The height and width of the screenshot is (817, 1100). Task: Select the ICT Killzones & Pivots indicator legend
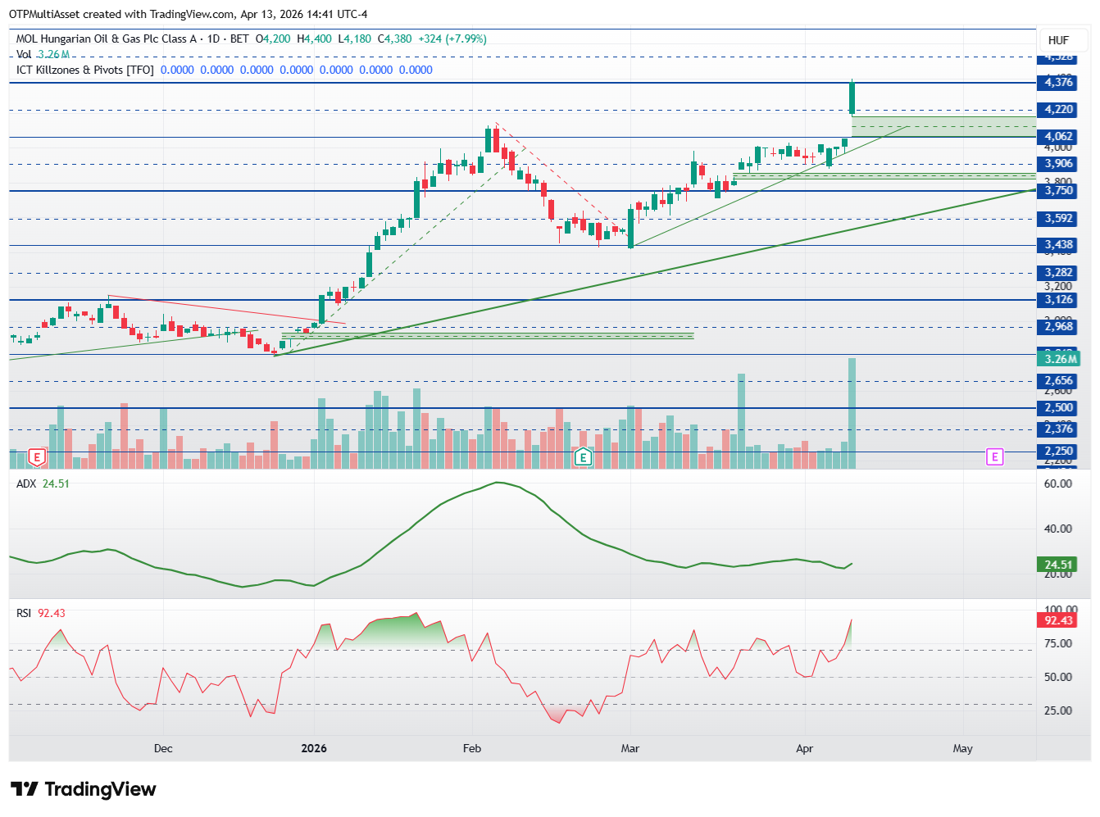click(x=84, y=70)
